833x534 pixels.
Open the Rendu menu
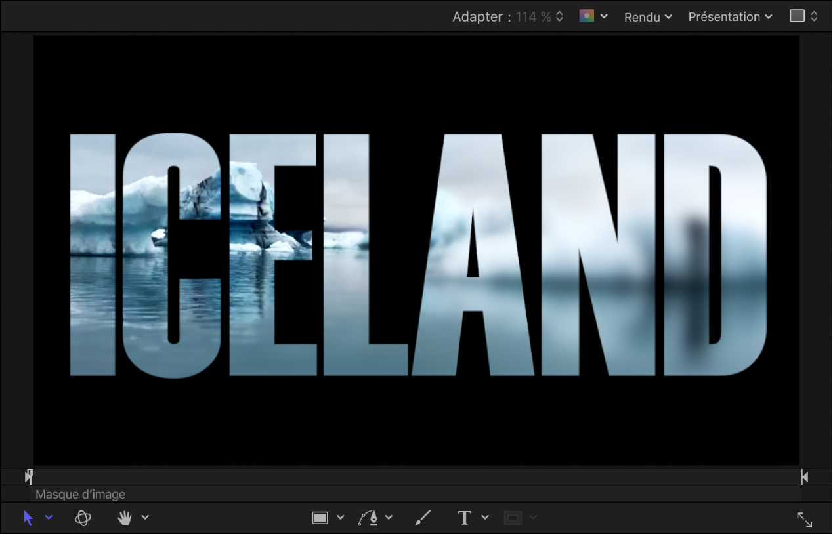[x=648, y=17]
